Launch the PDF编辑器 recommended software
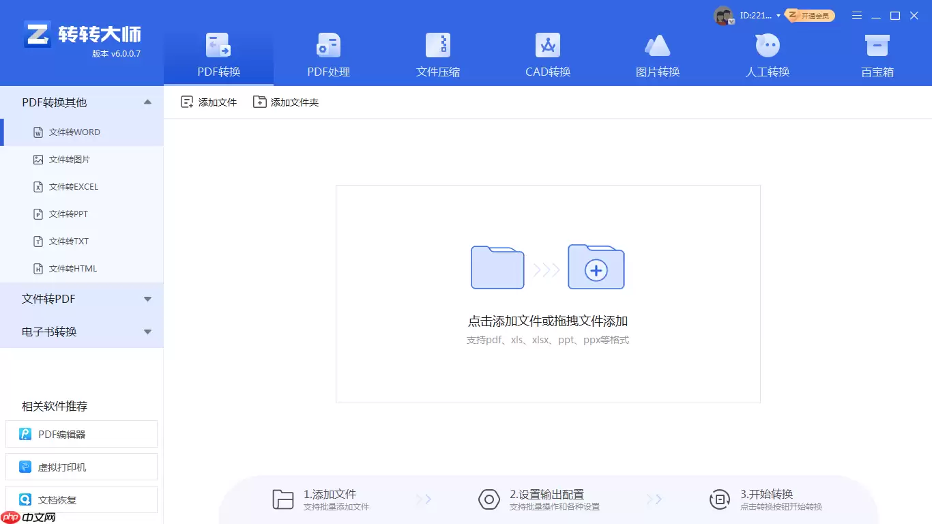The image size is (932, 524). (81, 434)
